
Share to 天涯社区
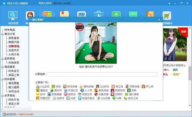click(71, 91)
